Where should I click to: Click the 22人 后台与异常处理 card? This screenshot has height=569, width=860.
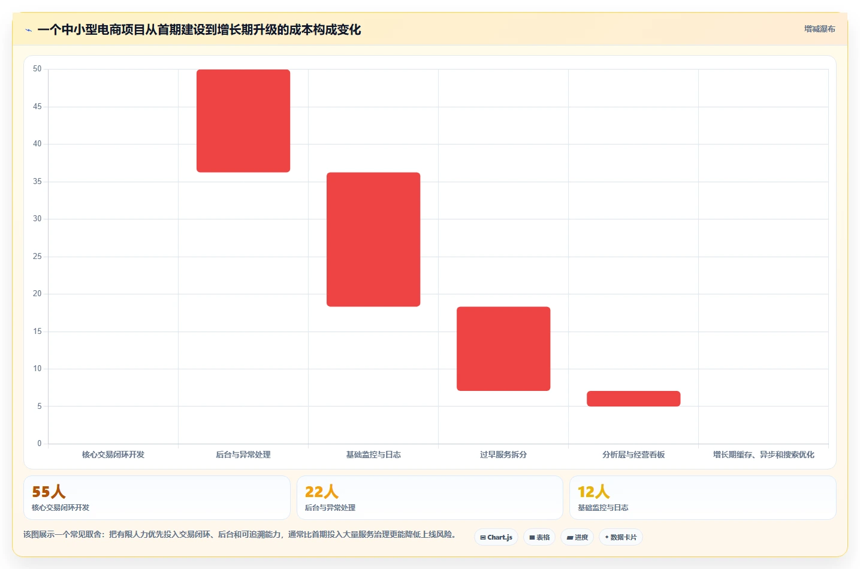pyautogui.click(x=430, y=498)
